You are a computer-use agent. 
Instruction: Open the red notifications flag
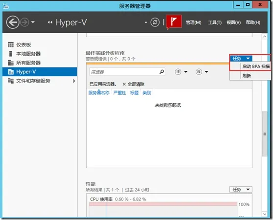(x=174, y=22)
